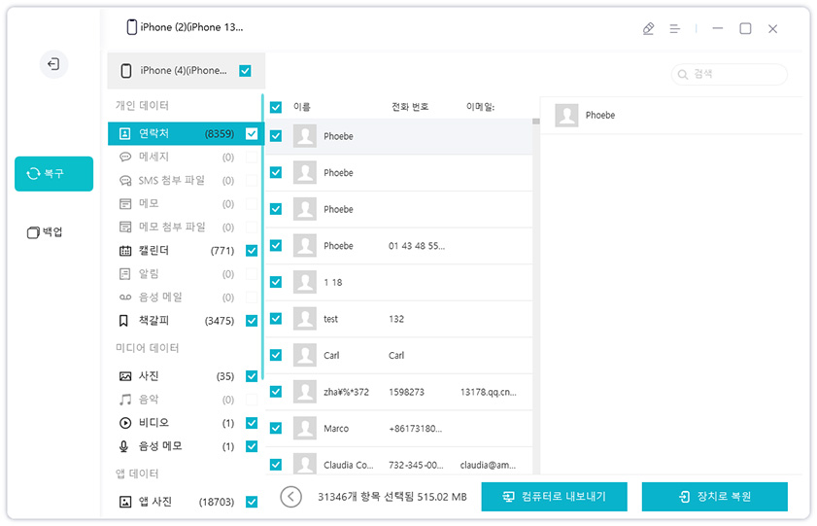Screen dimensions: 817x526
Task: Select the 메모 notes category
Action: tap(186, 204)
